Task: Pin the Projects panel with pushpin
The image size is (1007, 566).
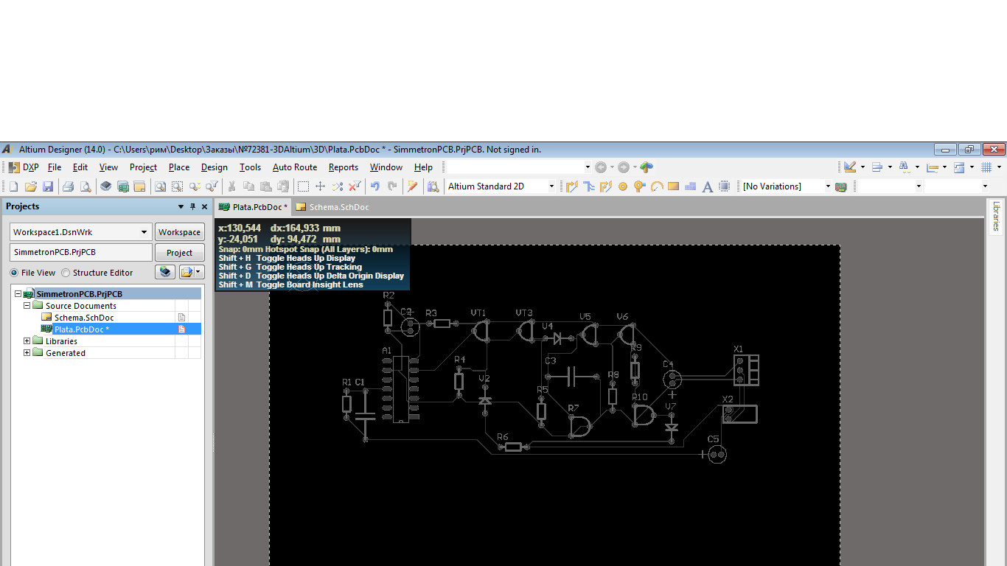Action: coord(193,207)
